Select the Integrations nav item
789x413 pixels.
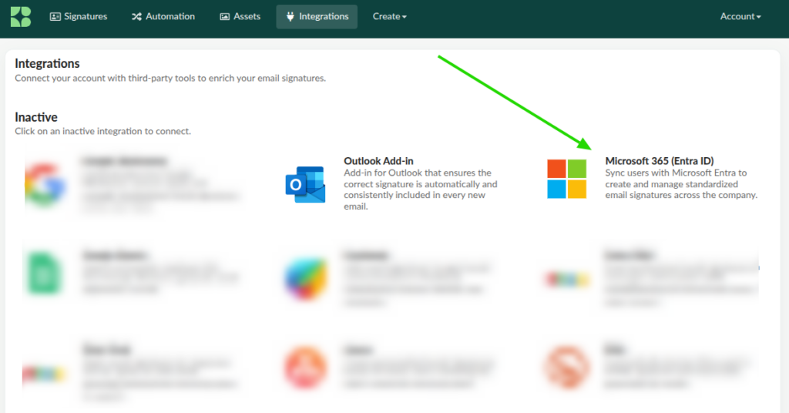tap(317, 16)
